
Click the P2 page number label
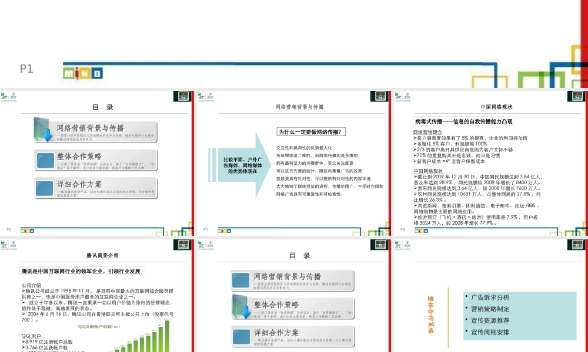(9, 229)
